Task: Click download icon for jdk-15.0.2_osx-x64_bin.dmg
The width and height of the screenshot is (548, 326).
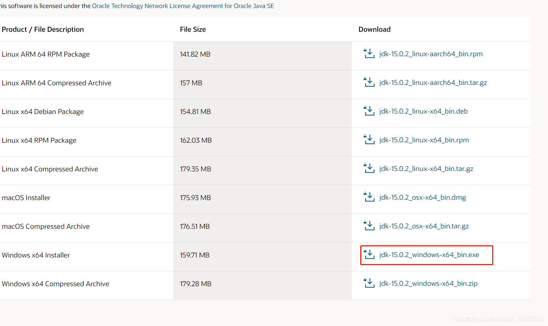Action: click(369, 197)
